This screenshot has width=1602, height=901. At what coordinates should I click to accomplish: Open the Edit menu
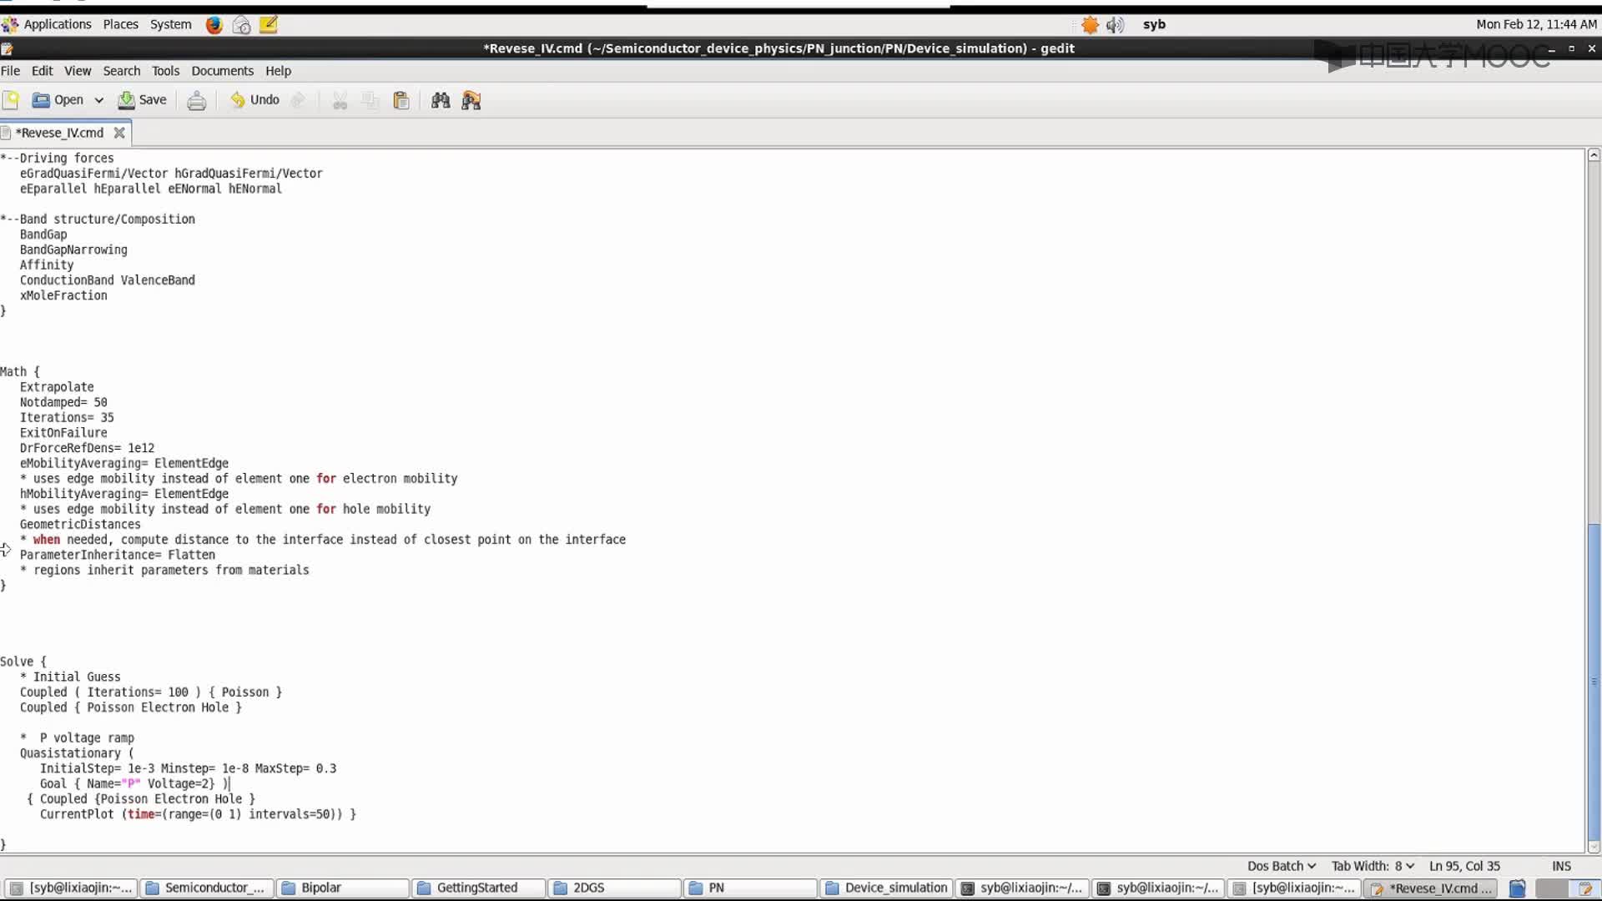pos(42,70)
